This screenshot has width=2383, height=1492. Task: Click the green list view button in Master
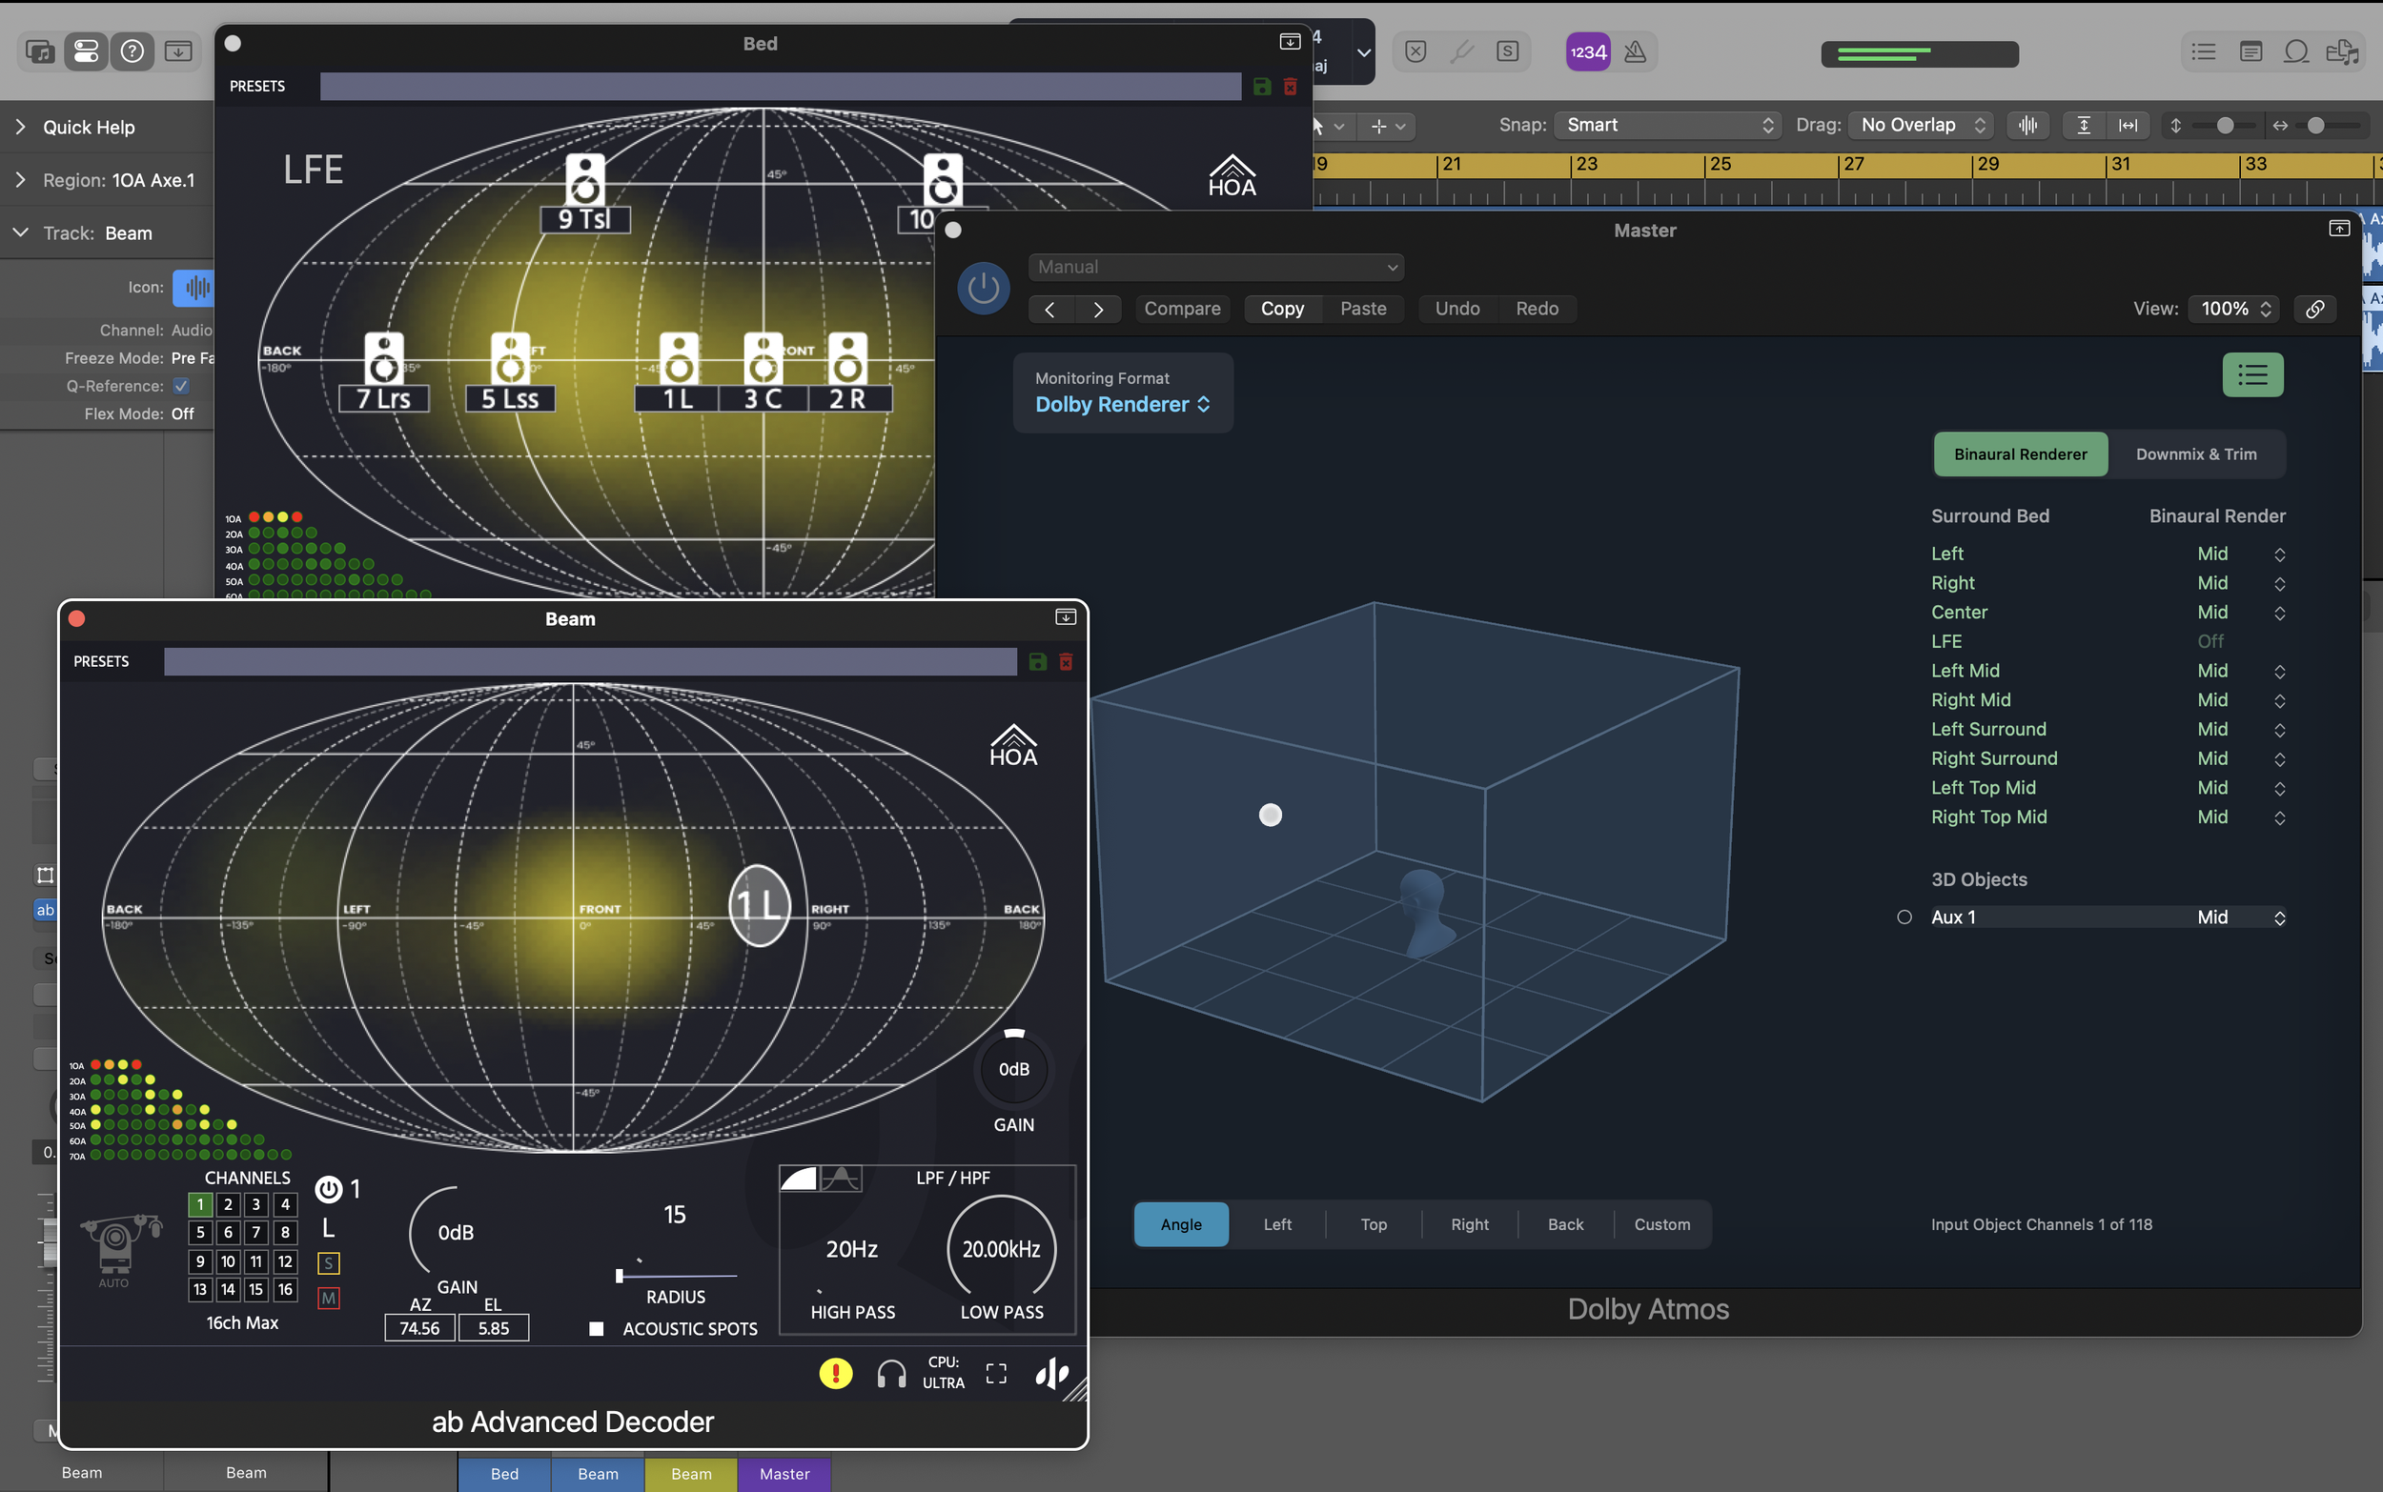tap(2252, 375)
